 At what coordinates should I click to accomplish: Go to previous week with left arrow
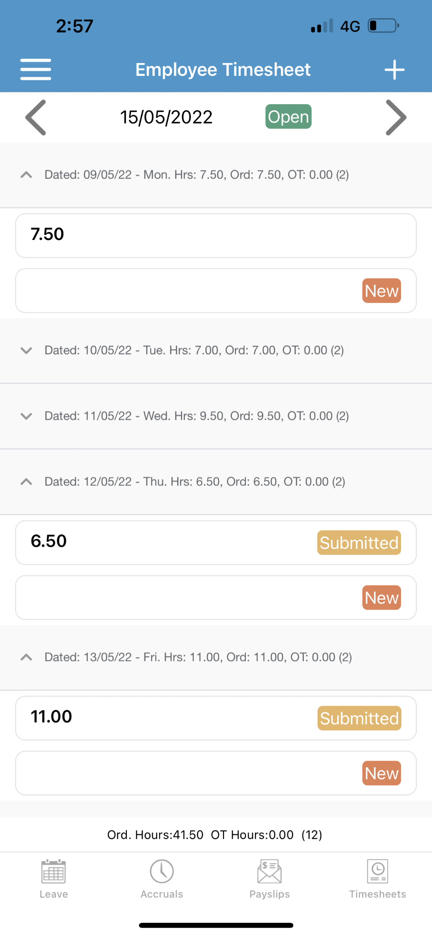point(36,117)
